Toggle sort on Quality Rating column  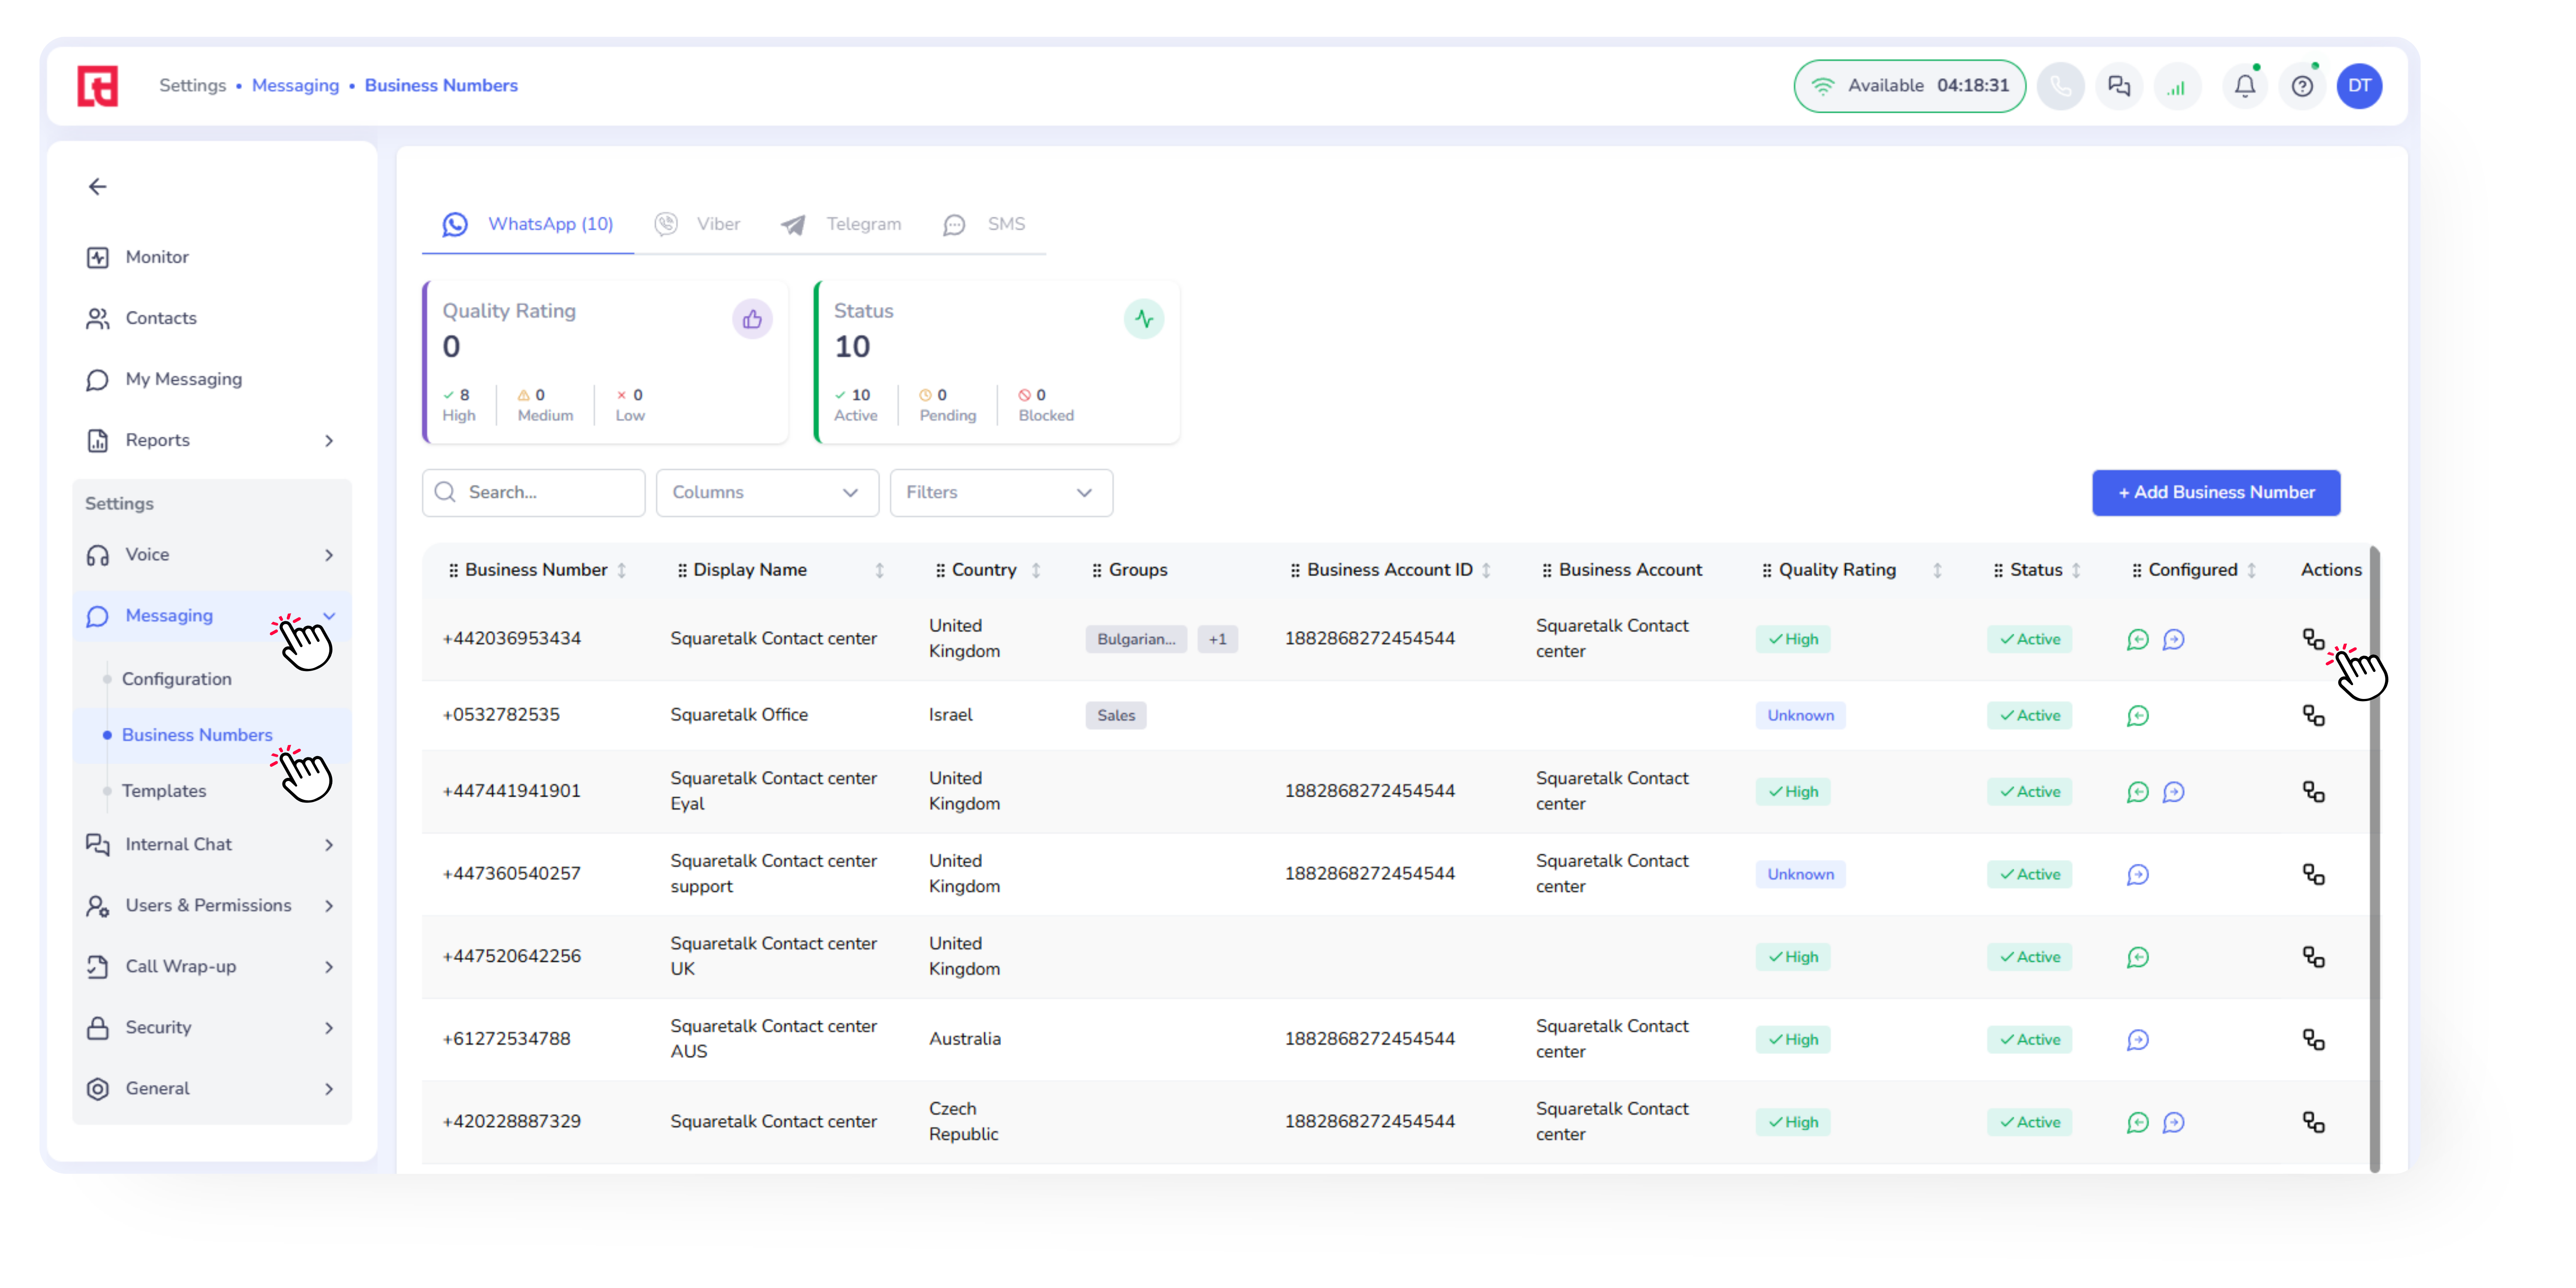[1937, 570]
